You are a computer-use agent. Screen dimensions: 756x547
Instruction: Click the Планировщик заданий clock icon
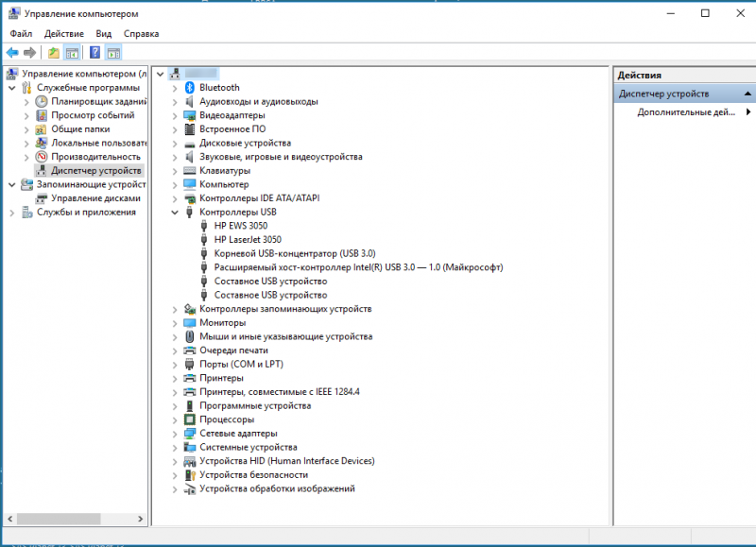[42, 101]
